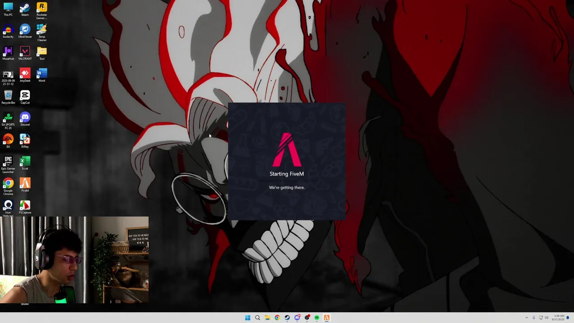The image size is (574, 323).
Task: Switch to Steam in the taskbar
Action: (x=287, y=318)
